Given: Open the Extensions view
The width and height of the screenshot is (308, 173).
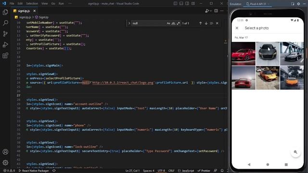Looking at the screenshot, I should click(x=5, y=55).
